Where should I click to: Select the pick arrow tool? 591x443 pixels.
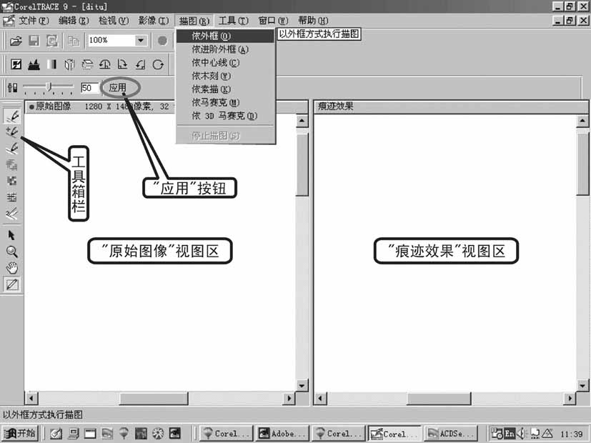tap(9, 234)
